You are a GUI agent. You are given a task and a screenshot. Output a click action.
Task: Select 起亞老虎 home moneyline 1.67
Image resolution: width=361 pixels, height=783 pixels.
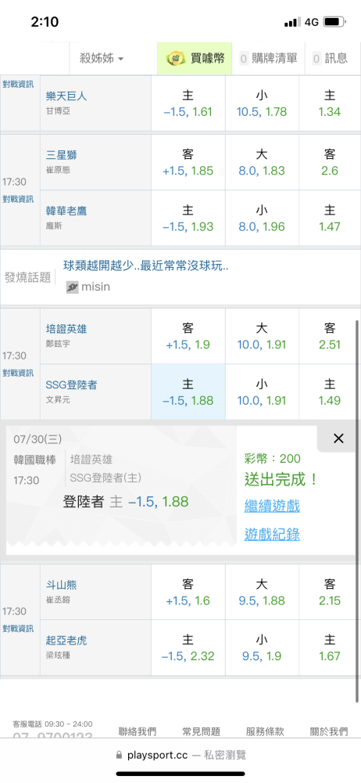point(330,648)
